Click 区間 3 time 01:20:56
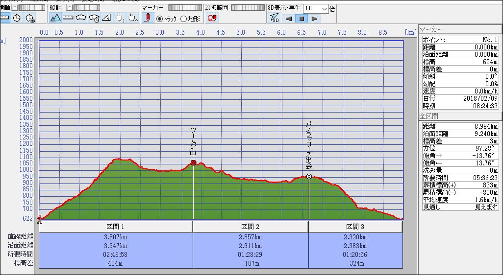This screenshot has width=503, height=275. [x=355, y=254]
